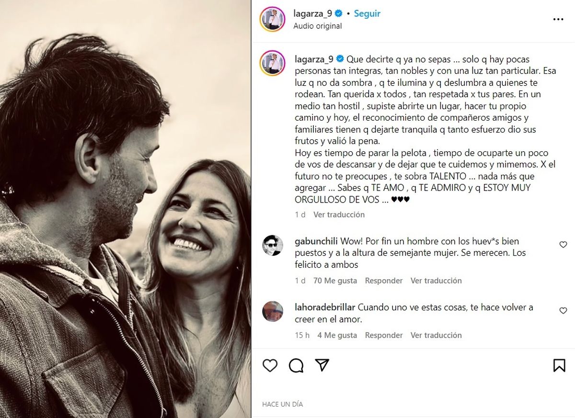The height and width of the screenshot is (418, 575).
Task: Like gabunchili's comment with its heart
Action: [x=563, y=245]
